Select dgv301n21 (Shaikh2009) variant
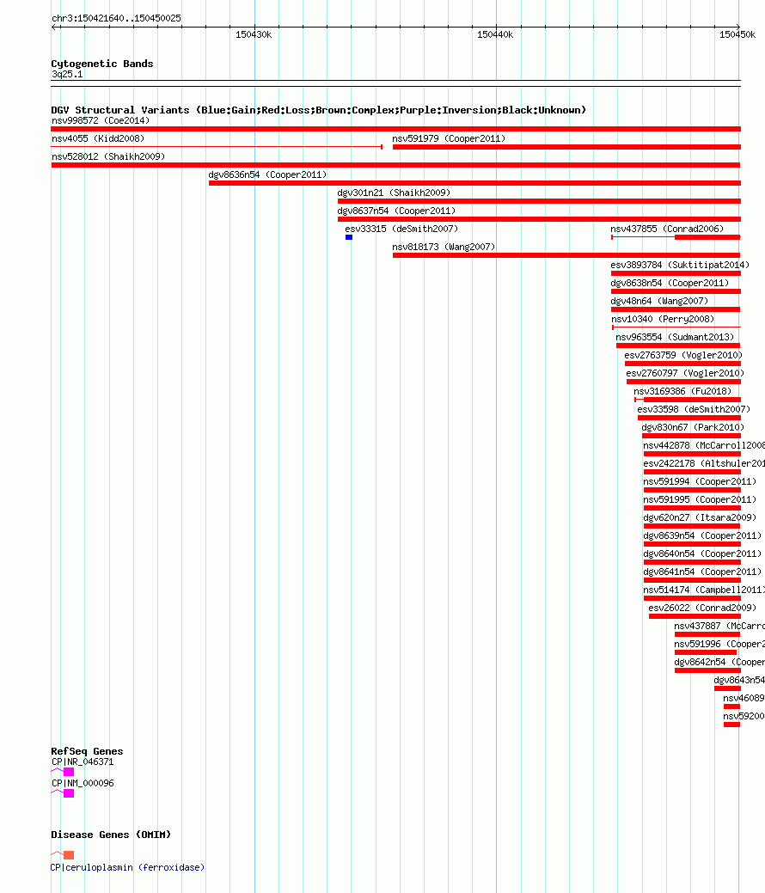Image resolution: width=765 pixels, height=893 pixels. [x=394, y=193]
